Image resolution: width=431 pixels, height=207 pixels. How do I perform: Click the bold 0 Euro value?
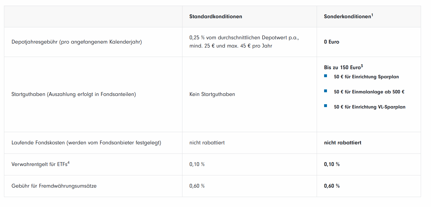(332, 42)
